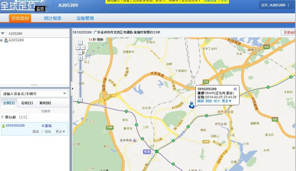Close the 5910205289 info popup
This screenshot has height=171, width=296.
click(235, 89)
